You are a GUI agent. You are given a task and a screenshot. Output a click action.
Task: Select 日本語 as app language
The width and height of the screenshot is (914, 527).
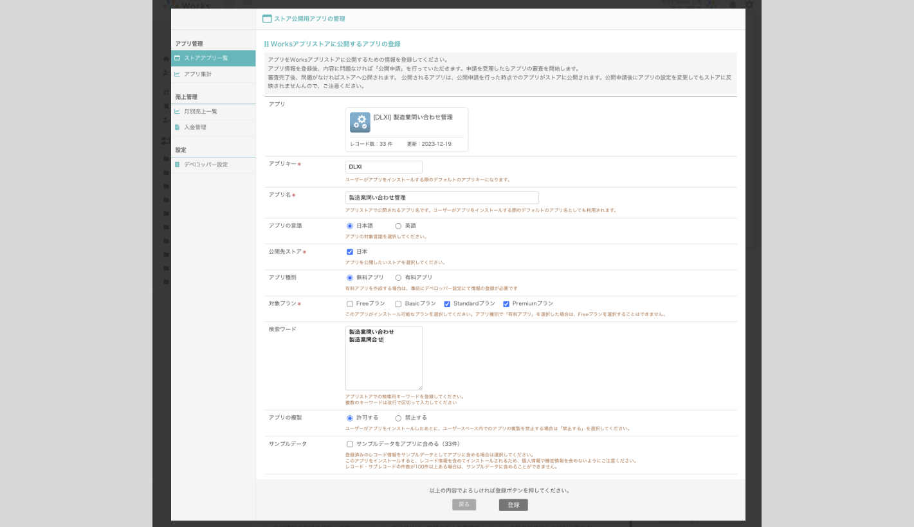coord(350,226)
